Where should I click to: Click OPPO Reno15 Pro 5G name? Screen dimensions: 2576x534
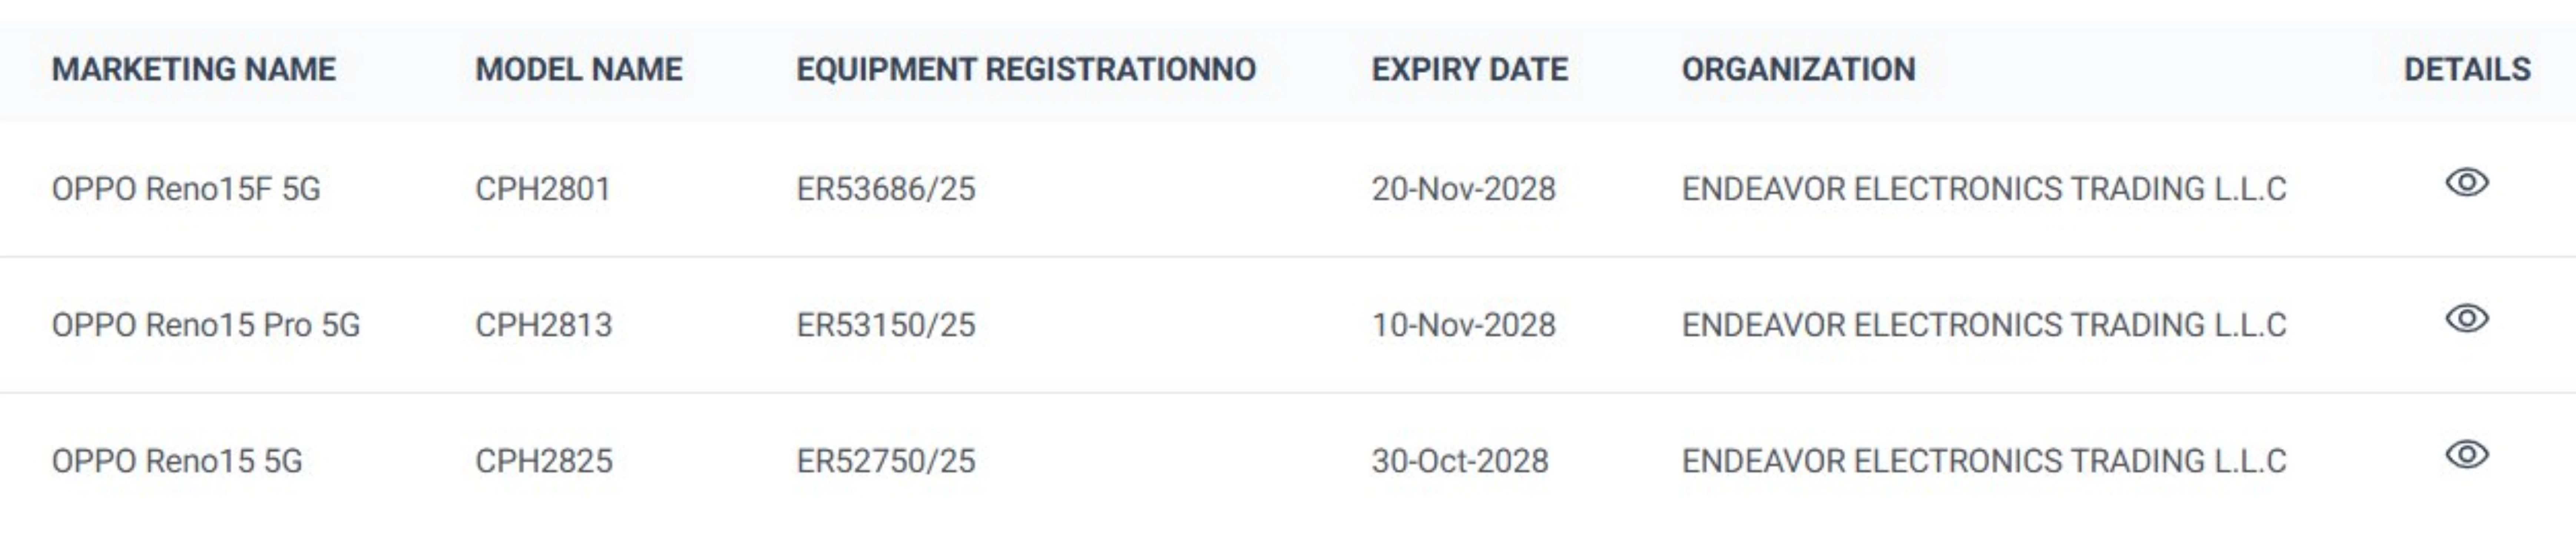point(206,325)
